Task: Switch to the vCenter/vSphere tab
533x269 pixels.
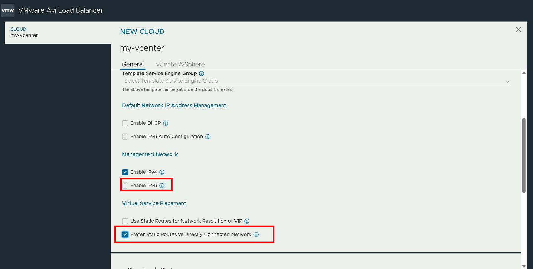Action: (180, 64)
